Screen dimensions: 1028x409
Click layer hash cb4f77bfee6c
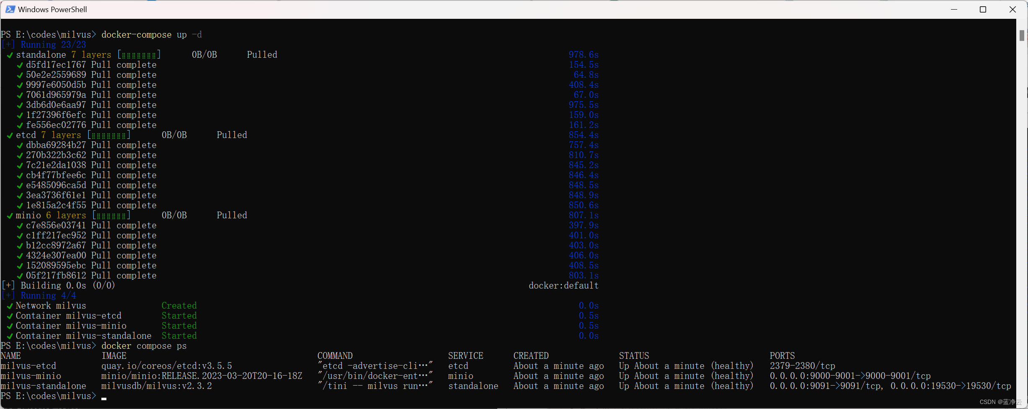tap(56, 175)
